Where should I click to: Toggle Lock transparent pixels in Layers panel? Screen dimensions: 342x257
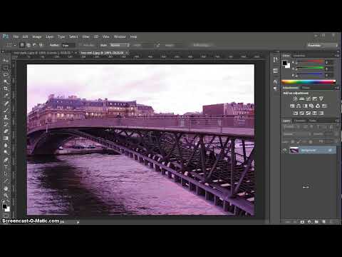click(293, 141)
